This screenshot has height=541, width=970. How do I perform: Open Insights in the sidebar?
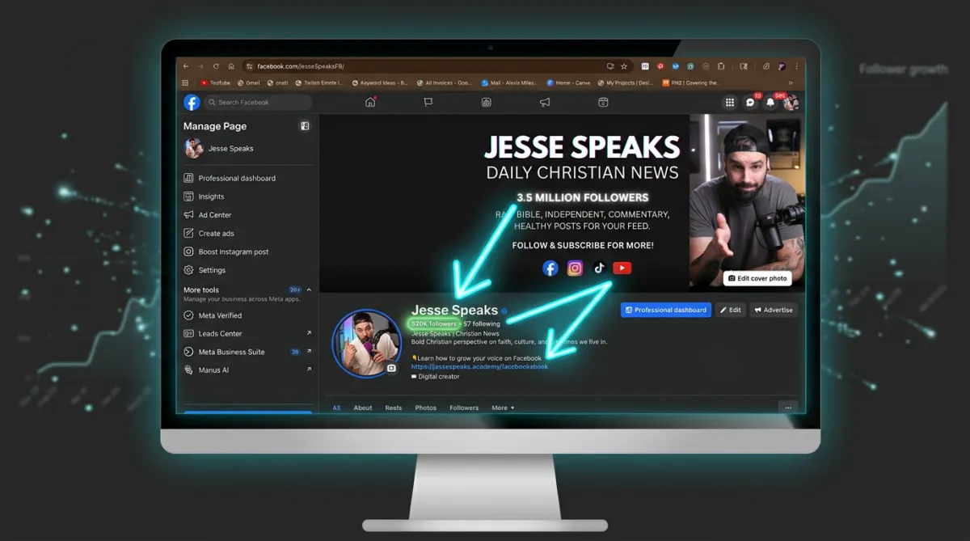[247, 197]
